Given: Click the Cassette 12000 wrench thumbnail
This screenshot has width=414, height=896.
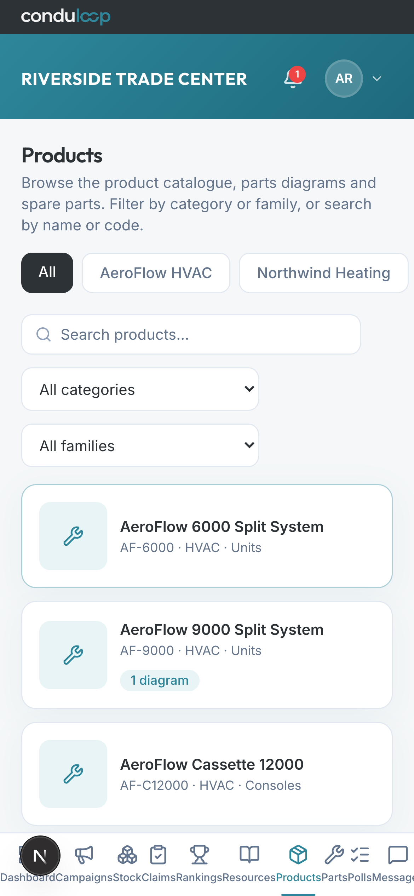Looking at the screenshot, I should tap(73, 774).
